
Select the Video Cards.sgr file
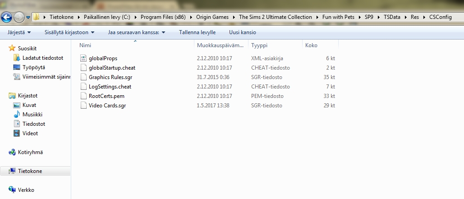[x=107, y=106]
